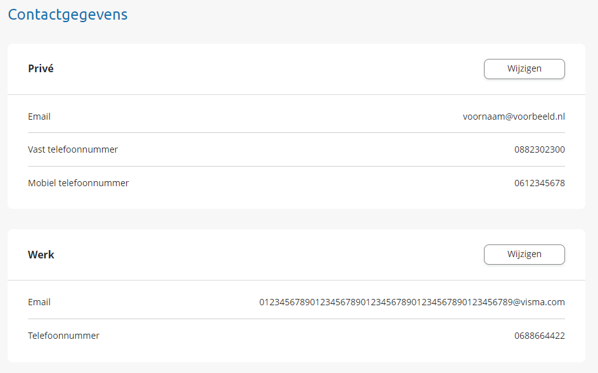The height and width of the screenshot is (373, 598).
Task: Click mobile number 0612345678
Action: (x=539, y=184)
